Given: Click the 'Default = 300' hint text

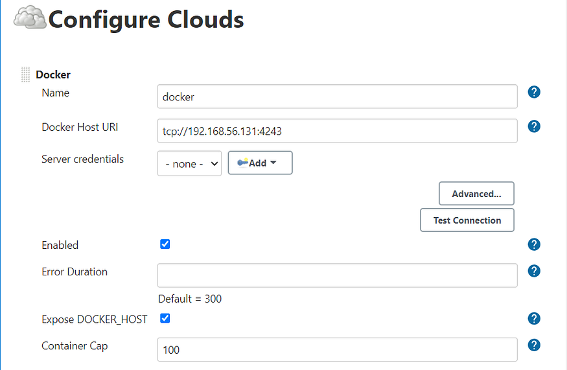Looking at the screenshot, I should point(190,299).
